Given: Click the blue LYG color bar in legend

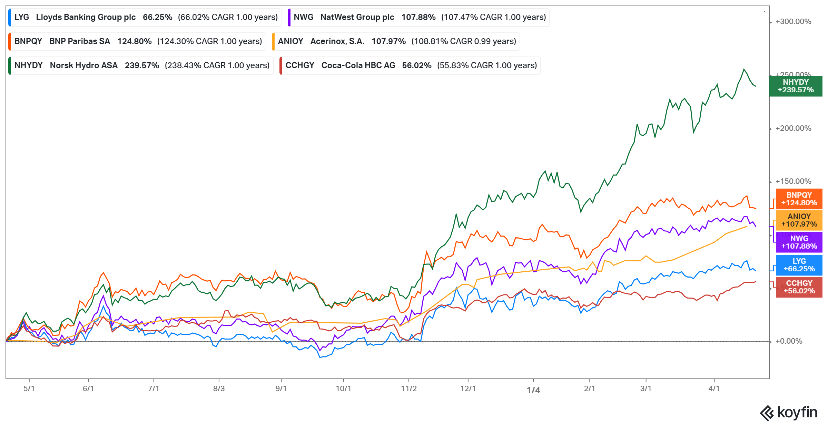Looking at the screenshot, I should 10,17.
